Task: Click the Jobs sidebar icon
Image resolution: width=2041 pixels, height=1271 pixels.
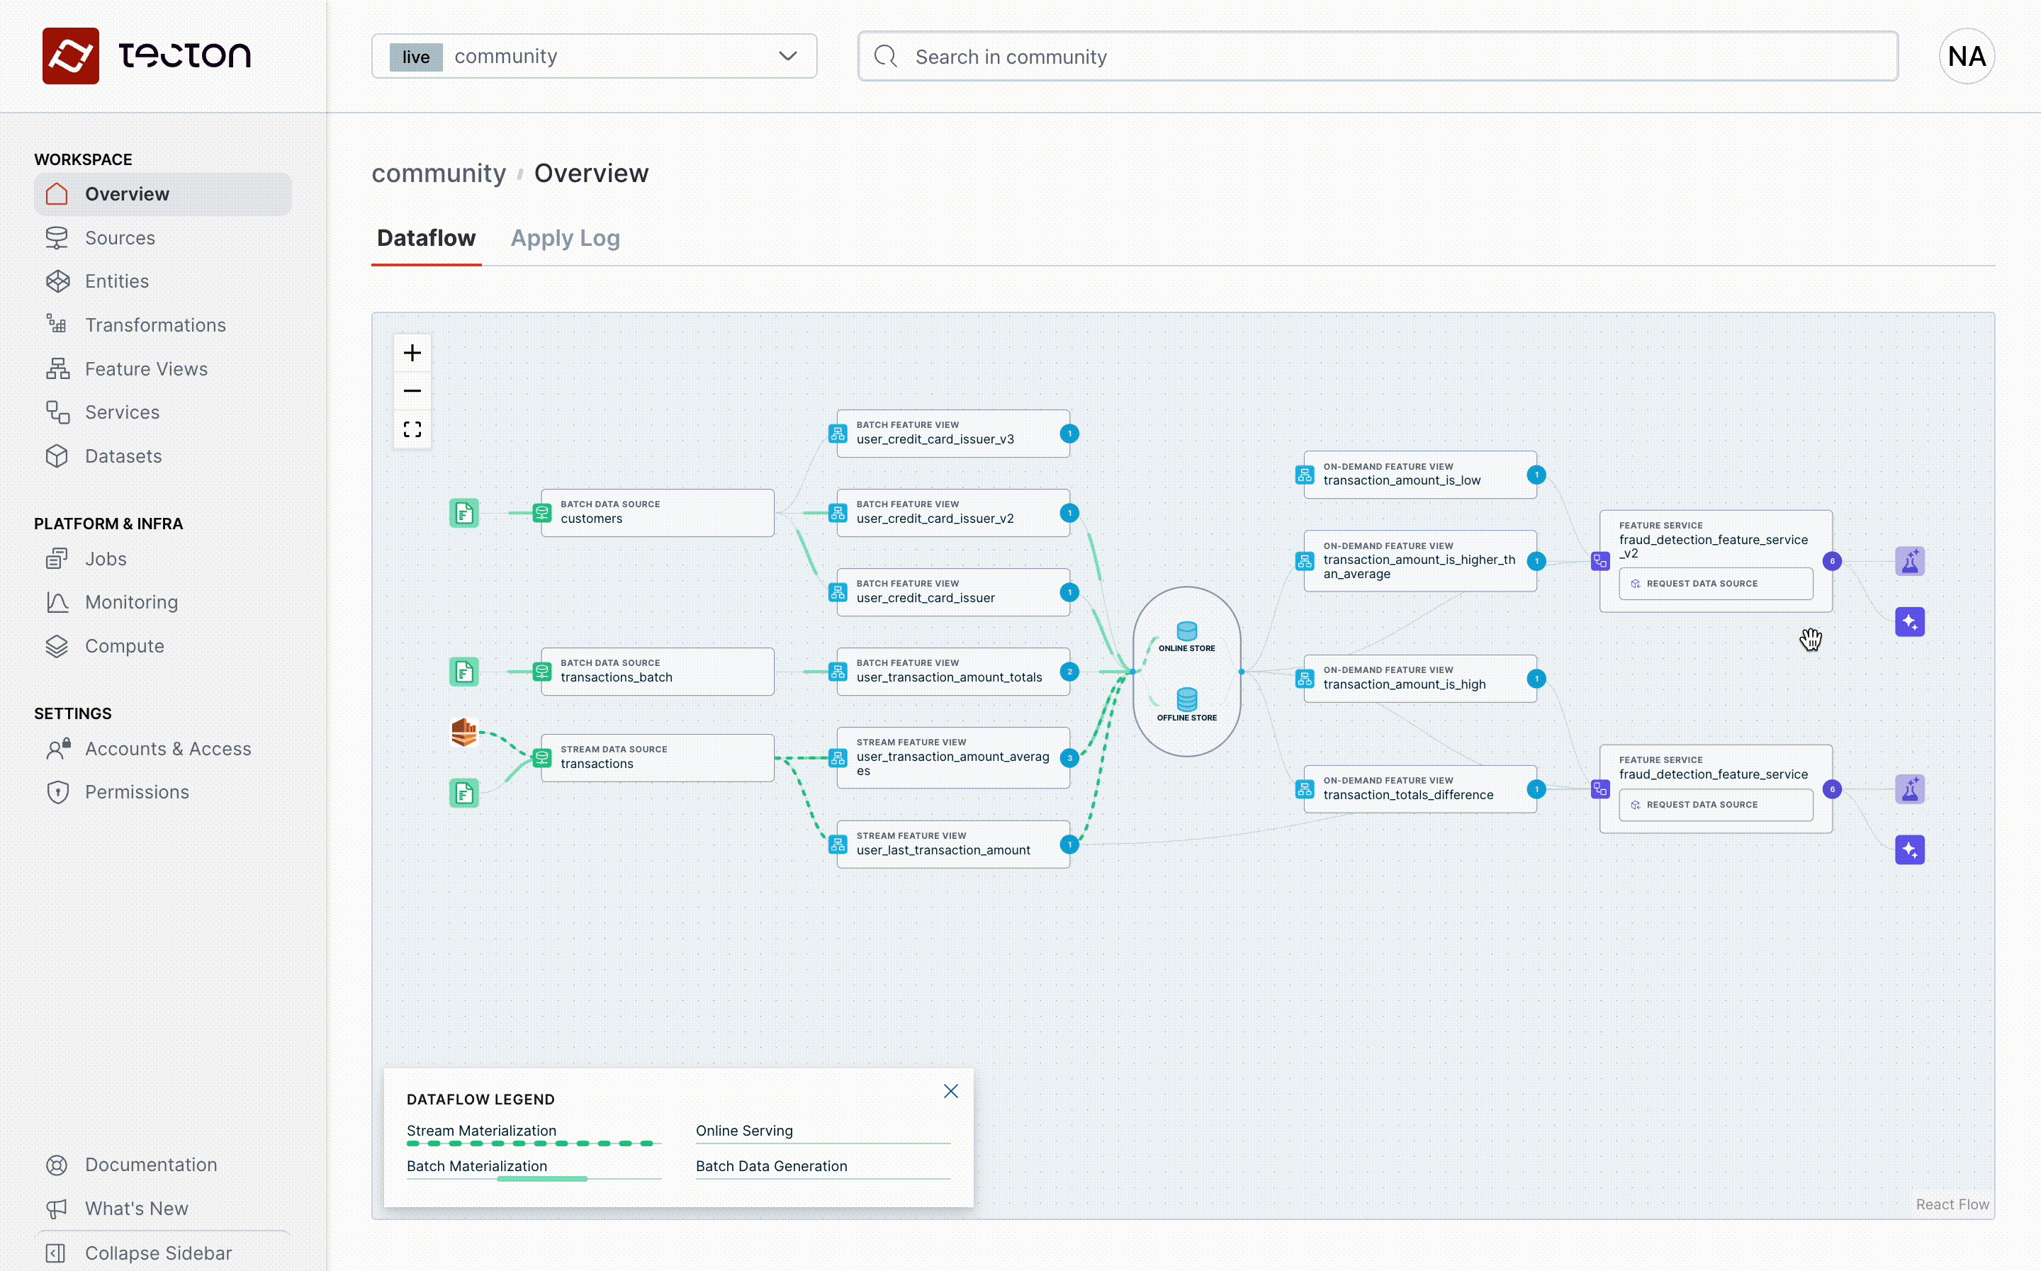Action: (x=57, y=559)
